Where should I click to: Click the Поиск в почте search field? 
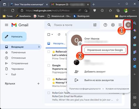point(72,25)
